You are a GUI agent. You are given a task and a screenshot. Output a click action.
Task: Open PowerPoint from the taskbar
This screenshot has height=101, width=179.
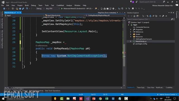click(94, 98)
